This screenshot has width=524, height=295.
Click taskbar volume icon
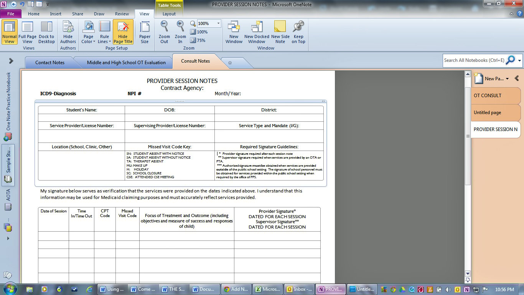tap(449, 289)
